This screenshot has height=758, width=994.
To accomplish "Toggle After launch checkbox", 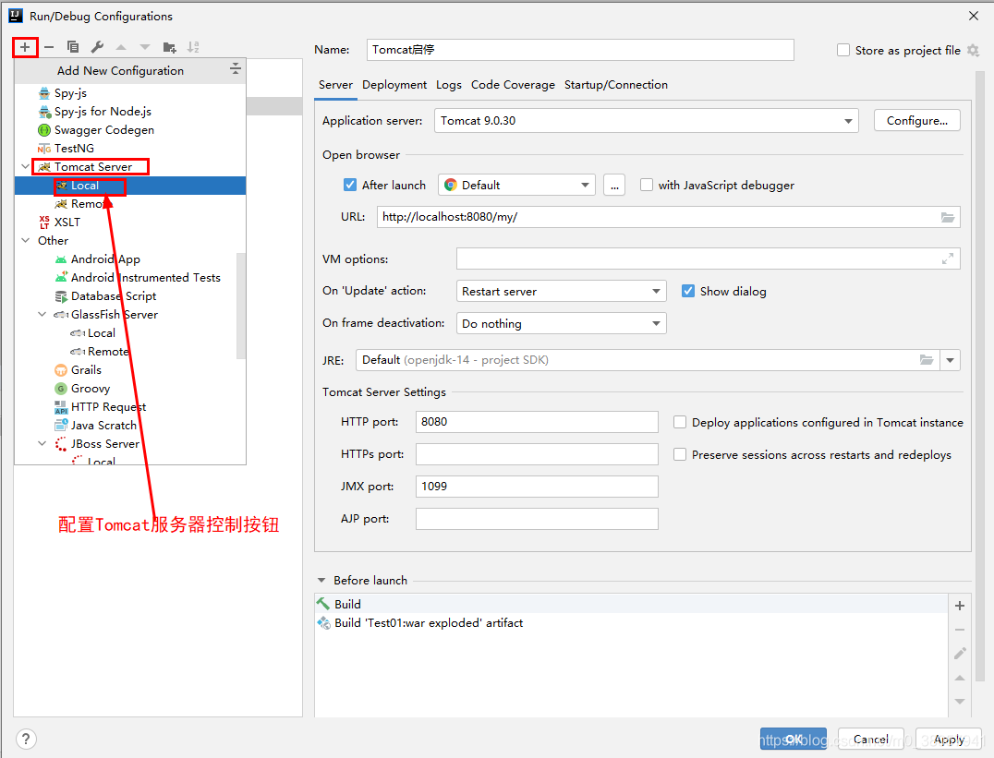I will pyautogui.click(x=350, y=185).
